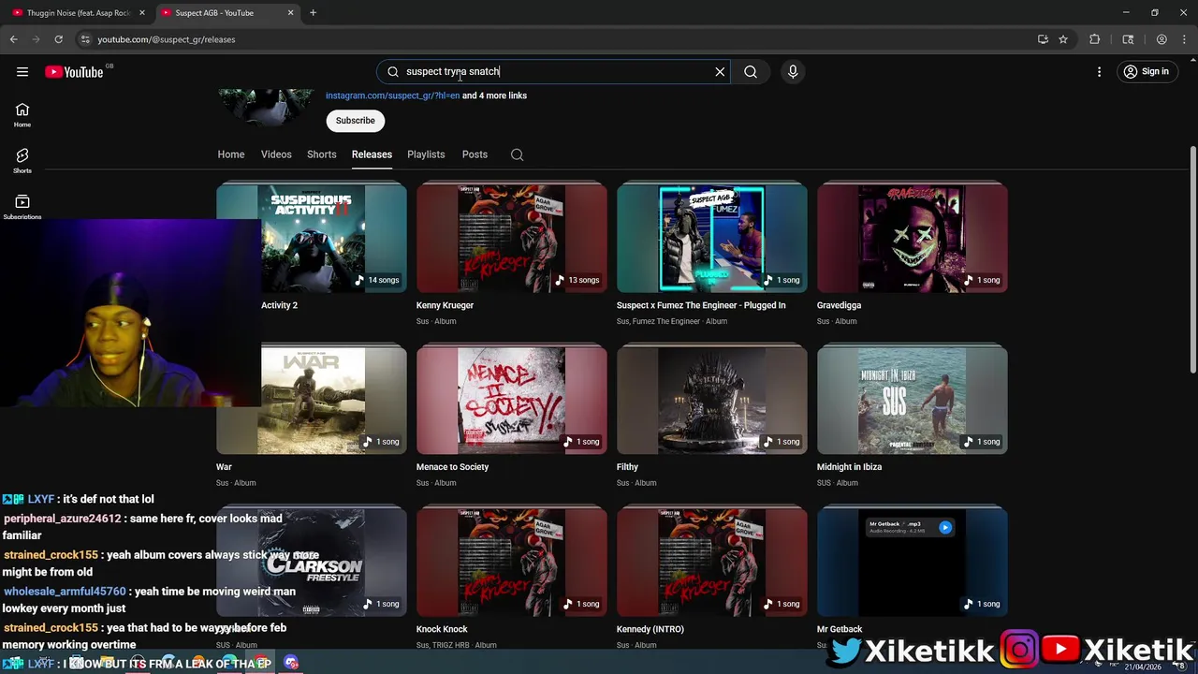Open Discord from the taskbar

coord(291,663)
